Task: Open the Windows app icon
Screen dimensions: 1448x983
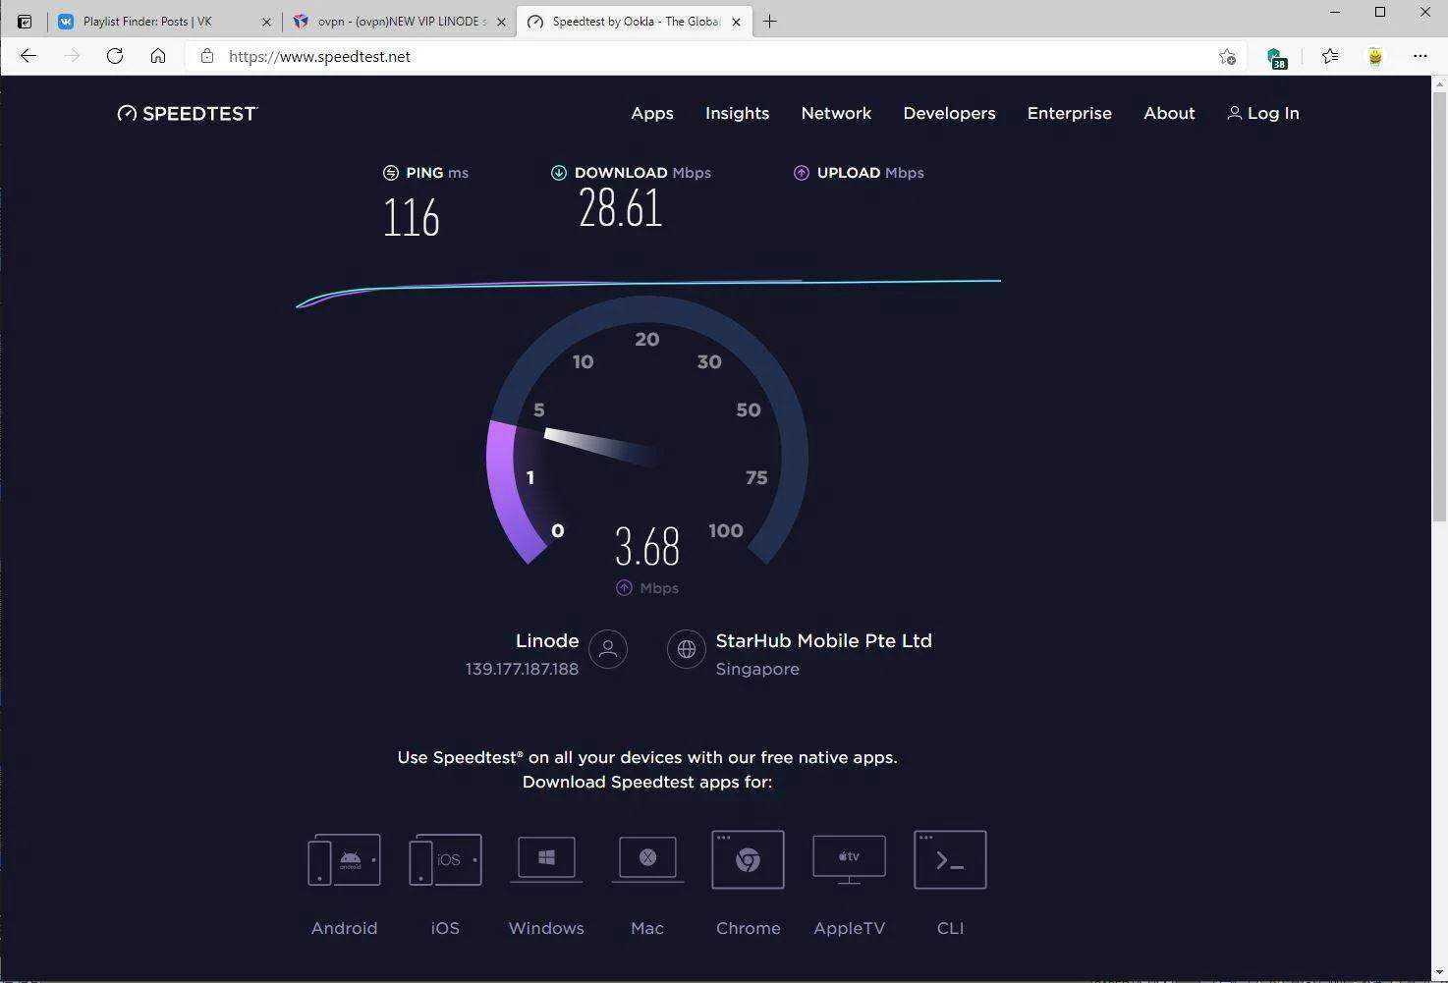Action: pos(546,860)
